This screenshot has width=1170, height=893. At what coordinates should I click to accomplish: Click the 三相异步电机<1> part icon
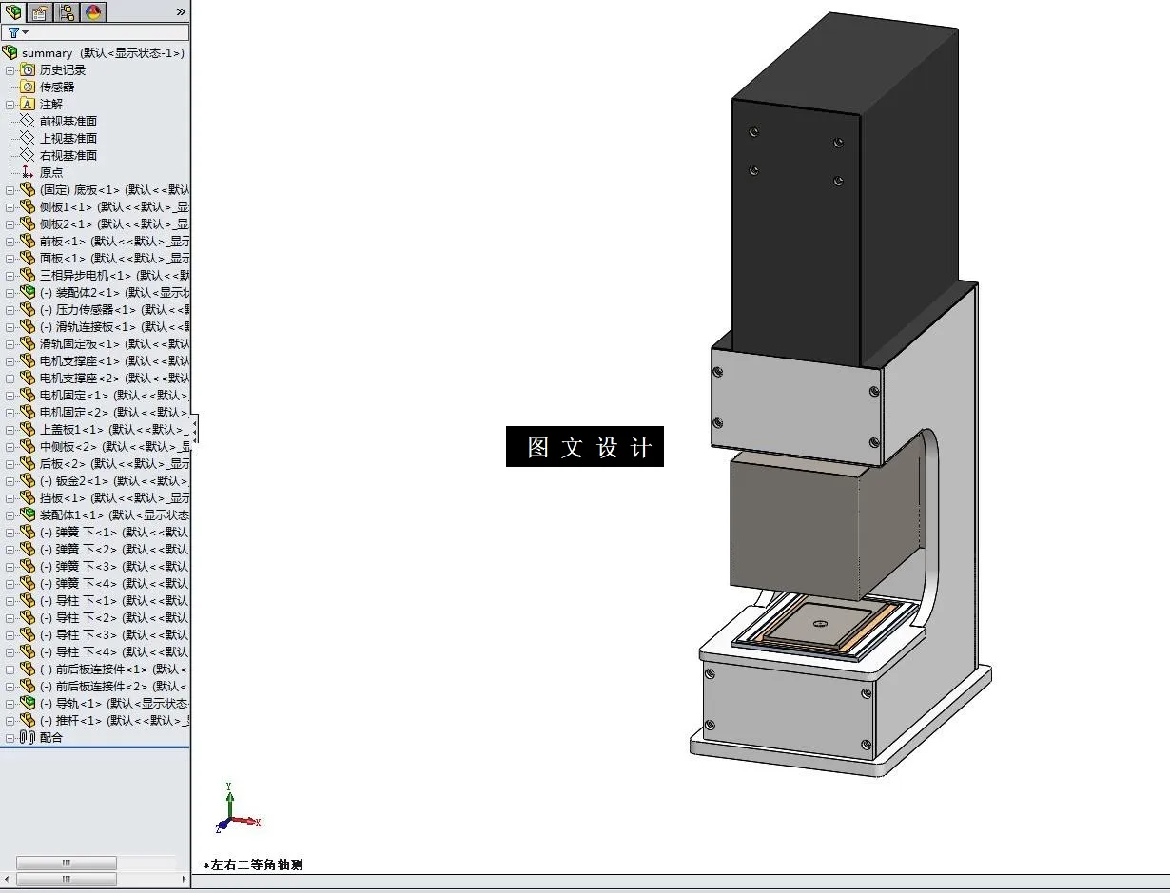pyautogui.click(x=28, y=275)
